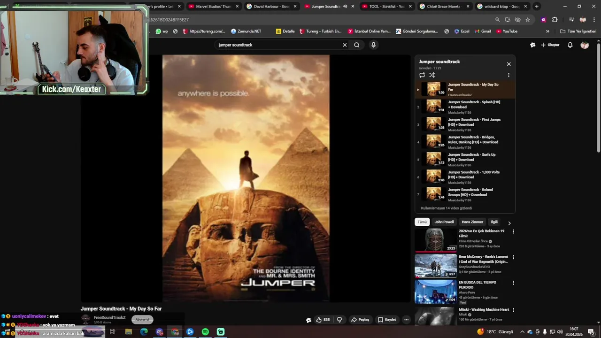Open YouTube notifications bell
The width and height of the screenshot is (601, 338).
point(570,45)
